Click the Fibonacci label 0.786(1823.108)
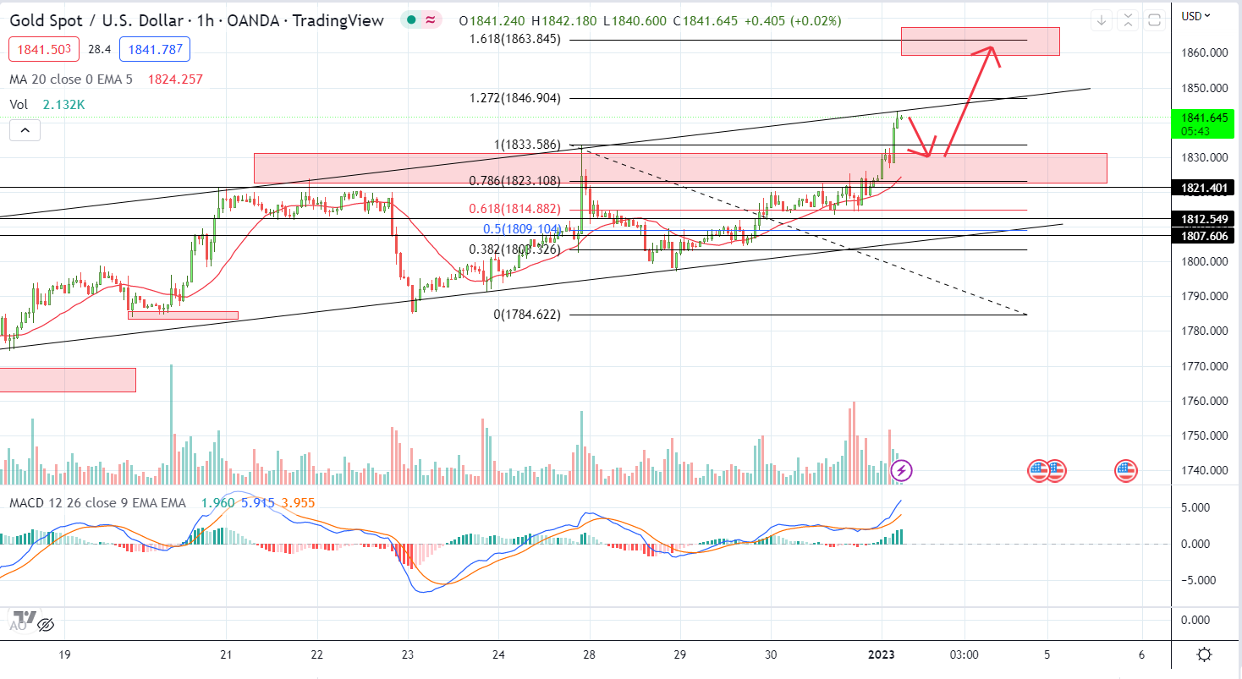 pos(515,181)
